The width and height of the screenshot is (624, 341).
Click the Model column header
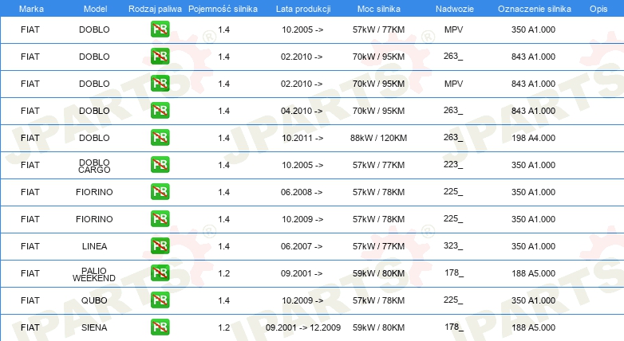tap(95, 9)
